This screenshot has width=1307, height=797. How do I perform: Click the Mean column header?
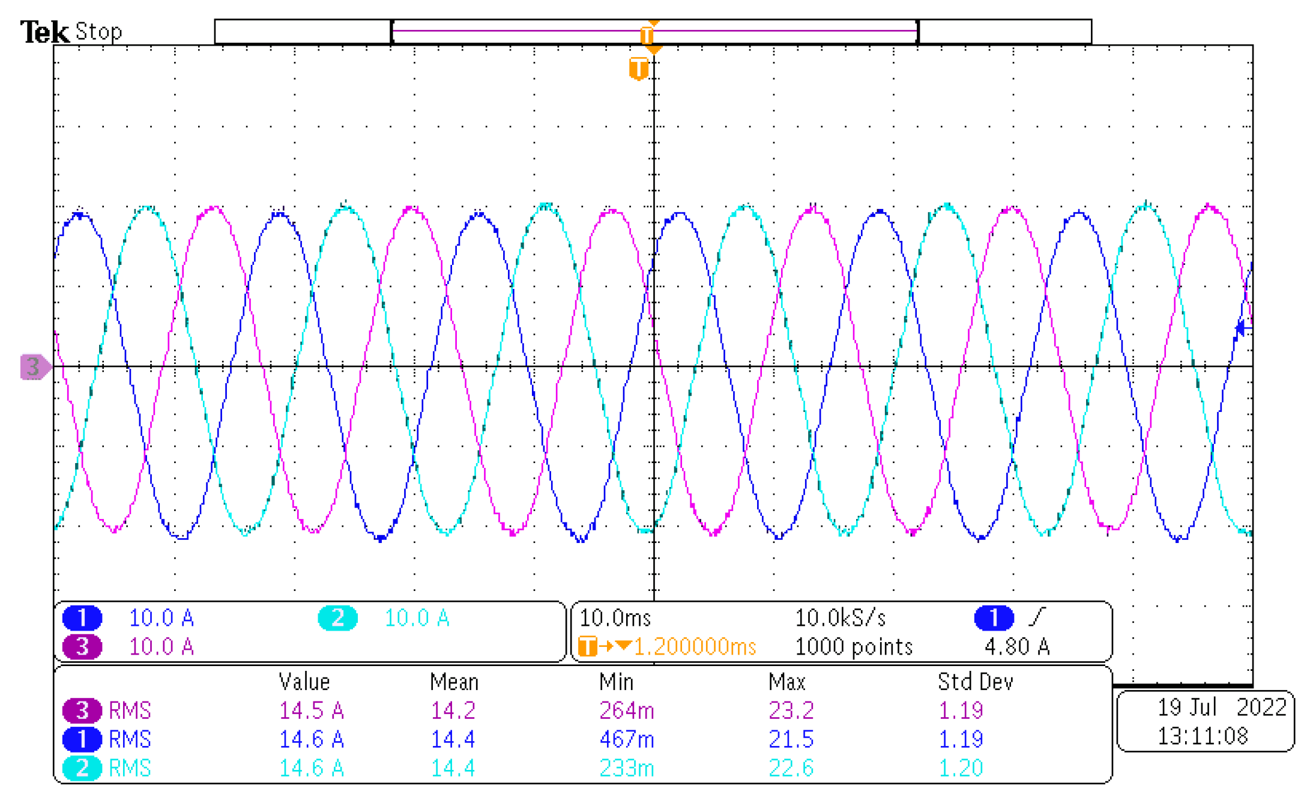tap(454, 682)
